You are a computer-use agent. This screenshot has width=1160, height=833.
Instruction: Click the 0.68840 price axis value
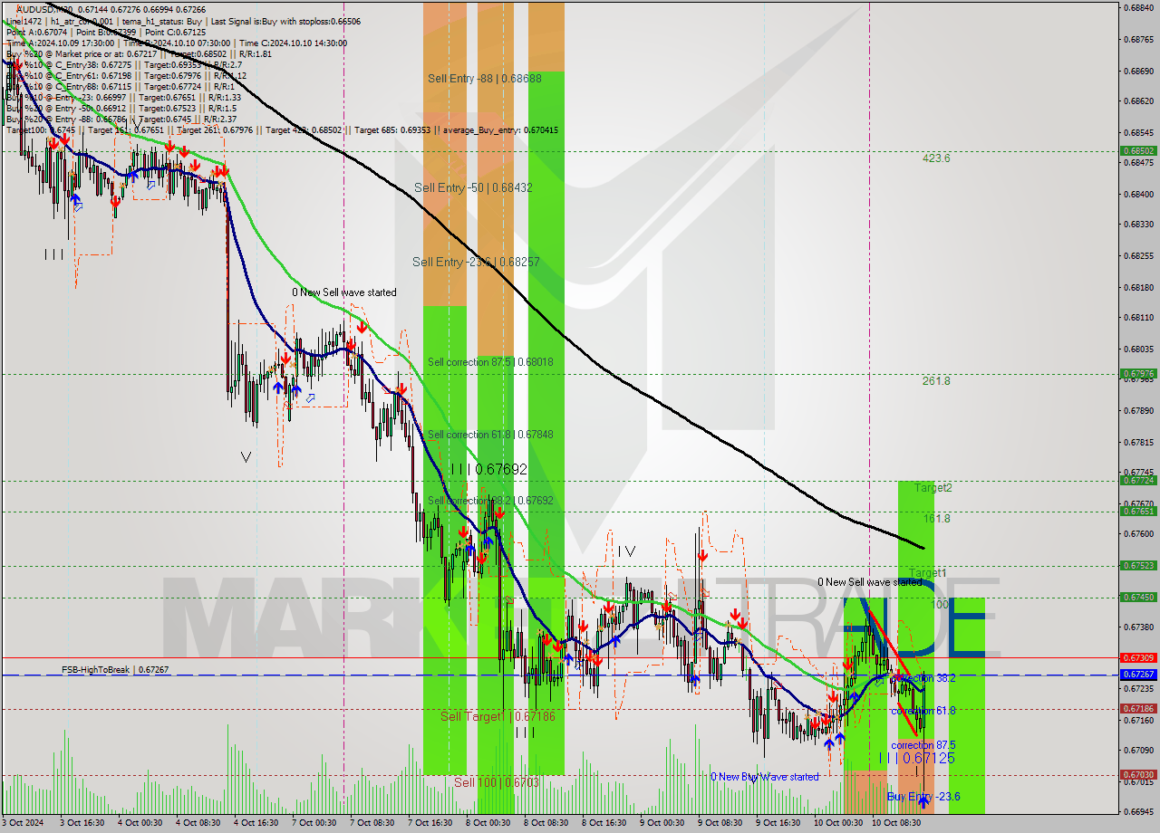point(1138,8)
